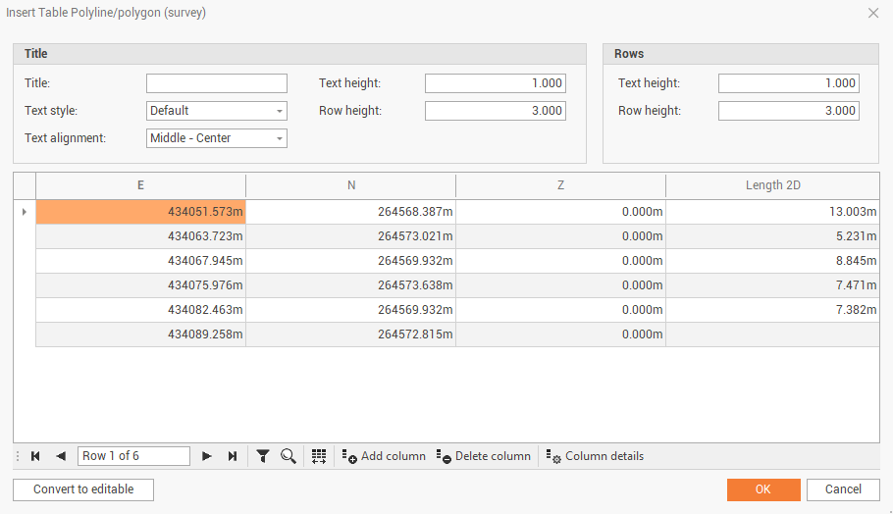Confirm with the orange OK button
The width and height of the screenshot is (893, 514).
[763, 489]
